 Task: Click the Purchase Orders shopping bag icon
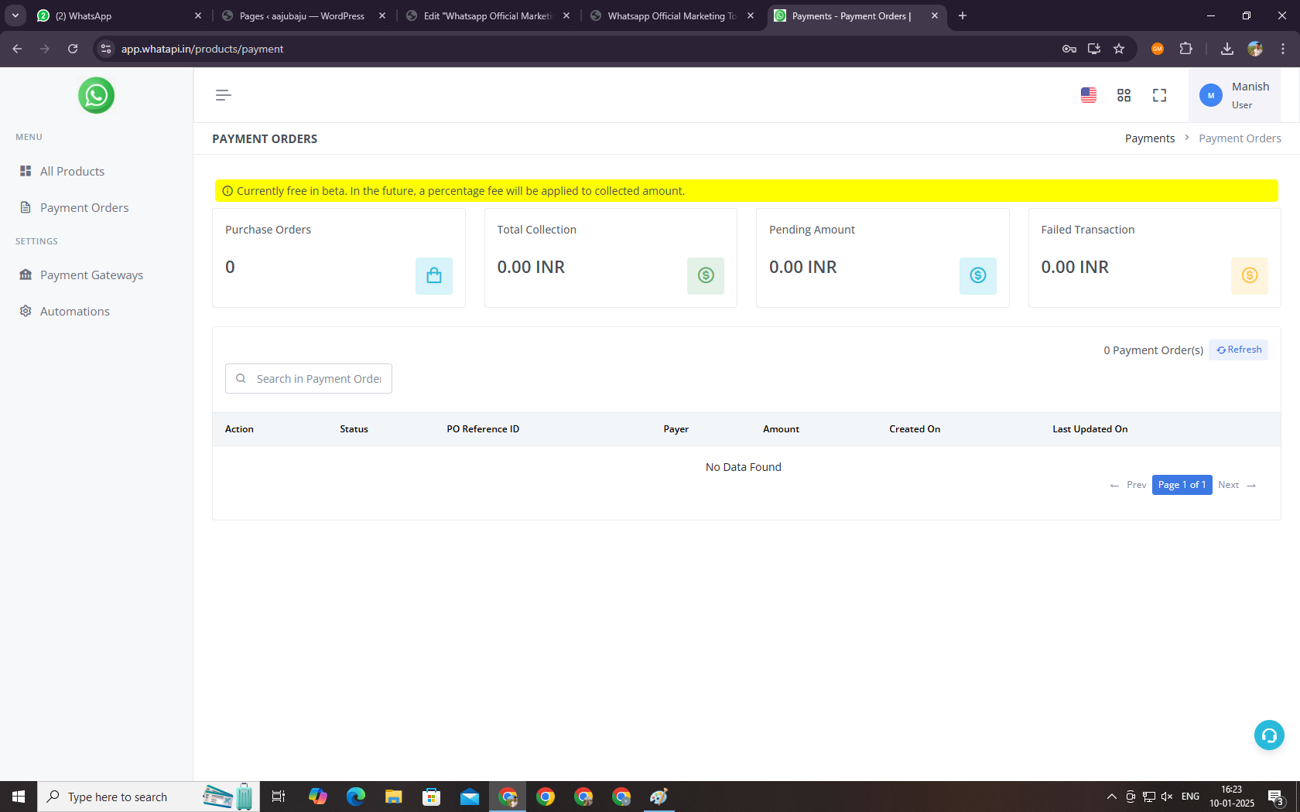point(434,275)
